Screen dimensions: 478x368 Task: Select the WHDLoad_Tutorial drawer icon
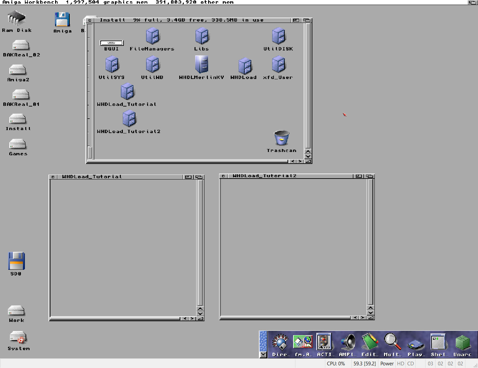coord(127,92)
